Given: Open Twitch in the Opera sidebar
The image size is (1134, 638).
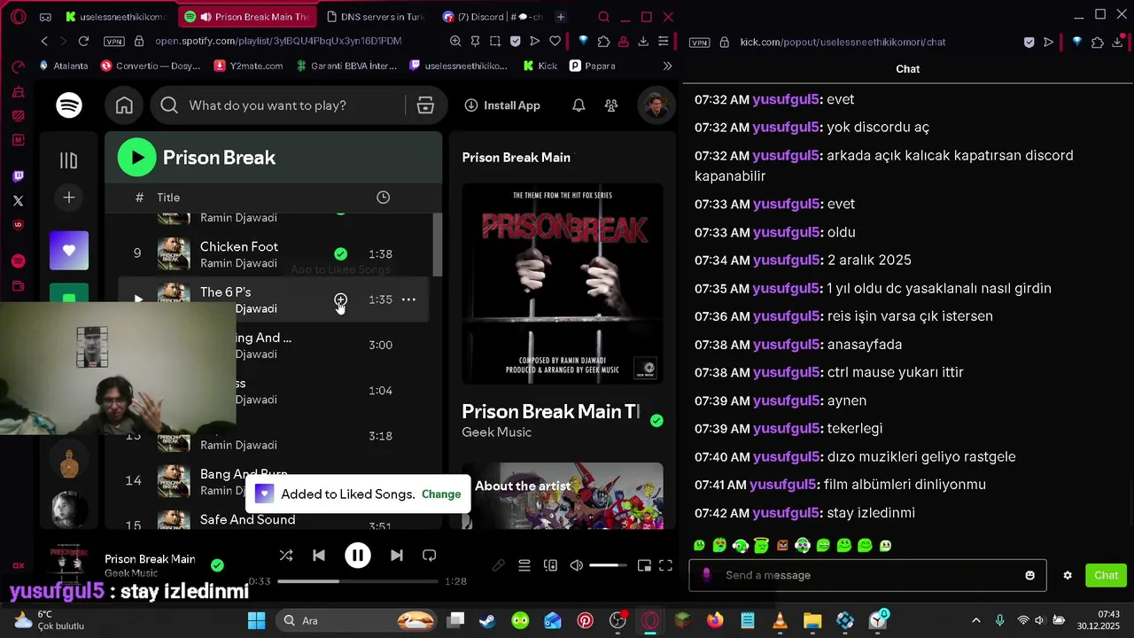Looking at the screenshot, I should tap(19, 176).
